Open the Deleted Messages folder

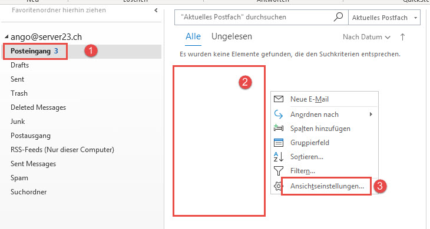tap(38, 107)
